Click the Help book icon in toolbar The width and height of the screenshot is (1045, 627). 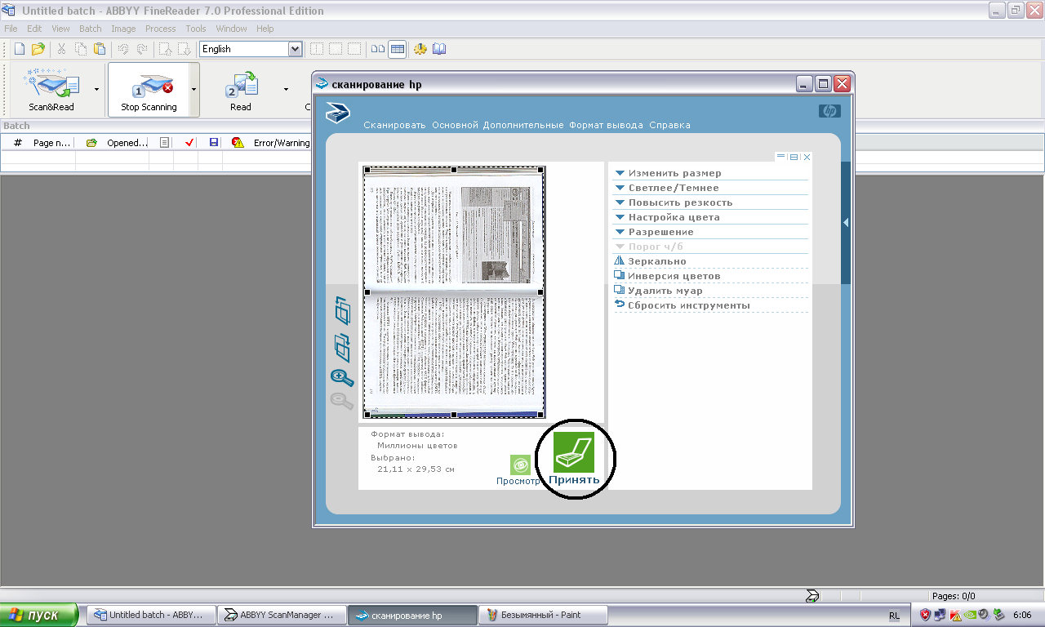point(439,49)
